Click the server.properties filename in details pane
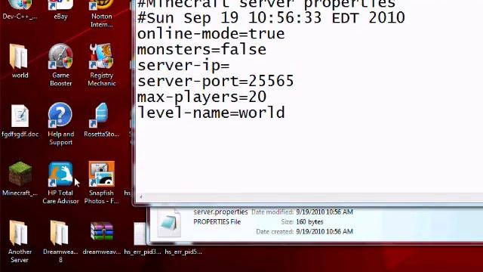The image size is (483, 272). point(220,212)
